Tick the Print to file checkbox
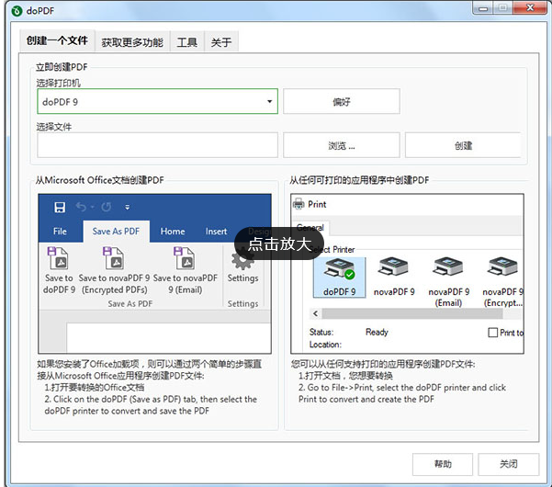This screenshot has width=552, height=487. click(x=493, y=333)
